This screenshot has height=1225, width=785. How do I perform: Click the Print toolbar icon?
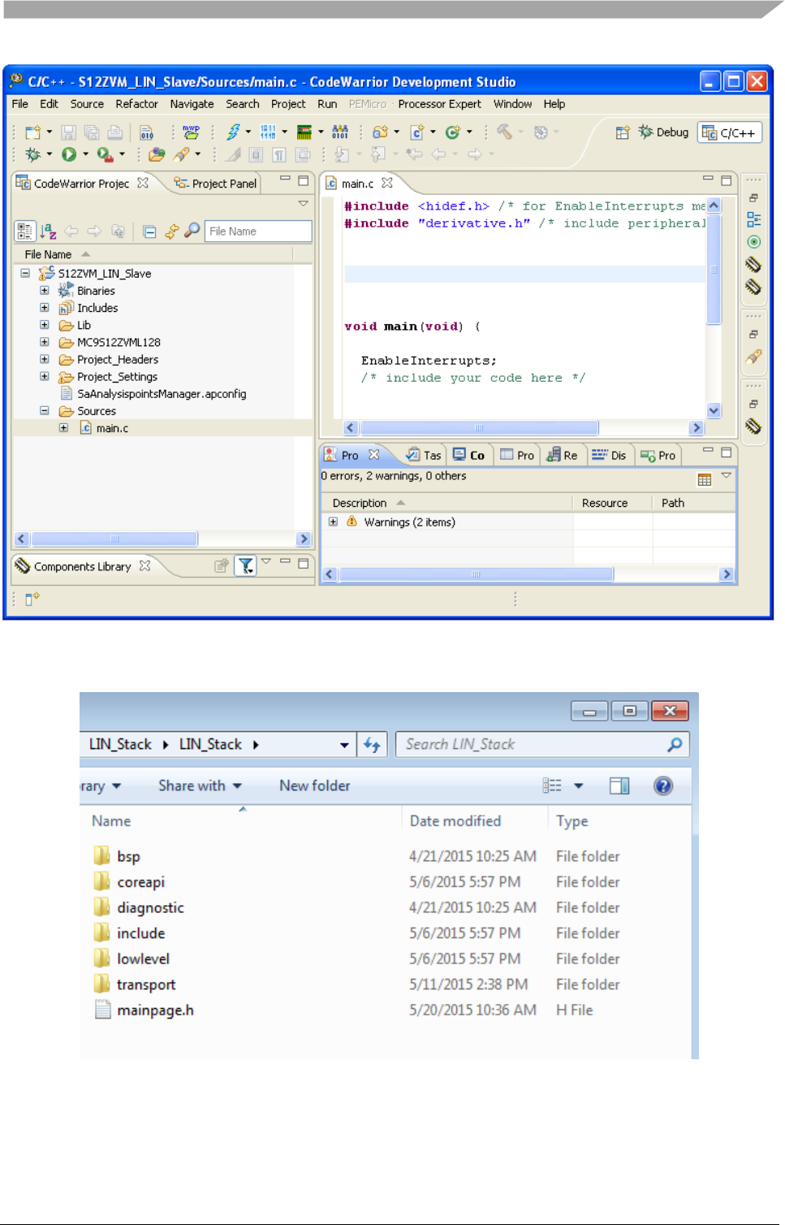[115, 132]
